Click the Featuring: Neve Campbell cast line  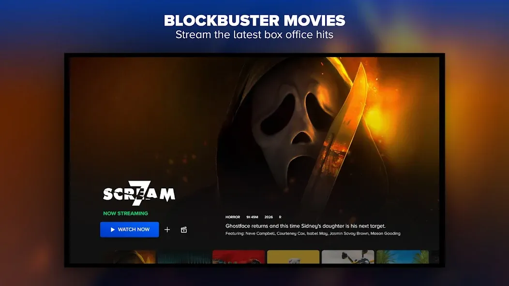313,233
